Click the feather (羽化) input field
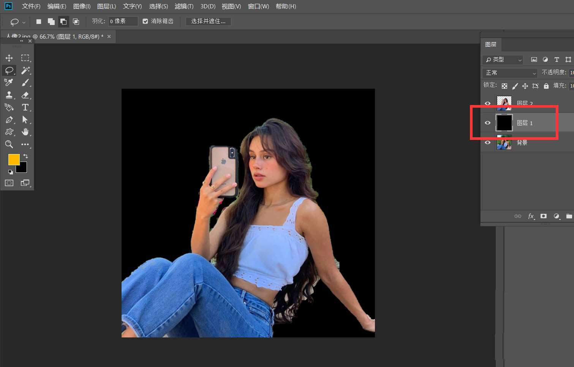The height and width of the screenshot is (367, 574). [x=123, y=21]
